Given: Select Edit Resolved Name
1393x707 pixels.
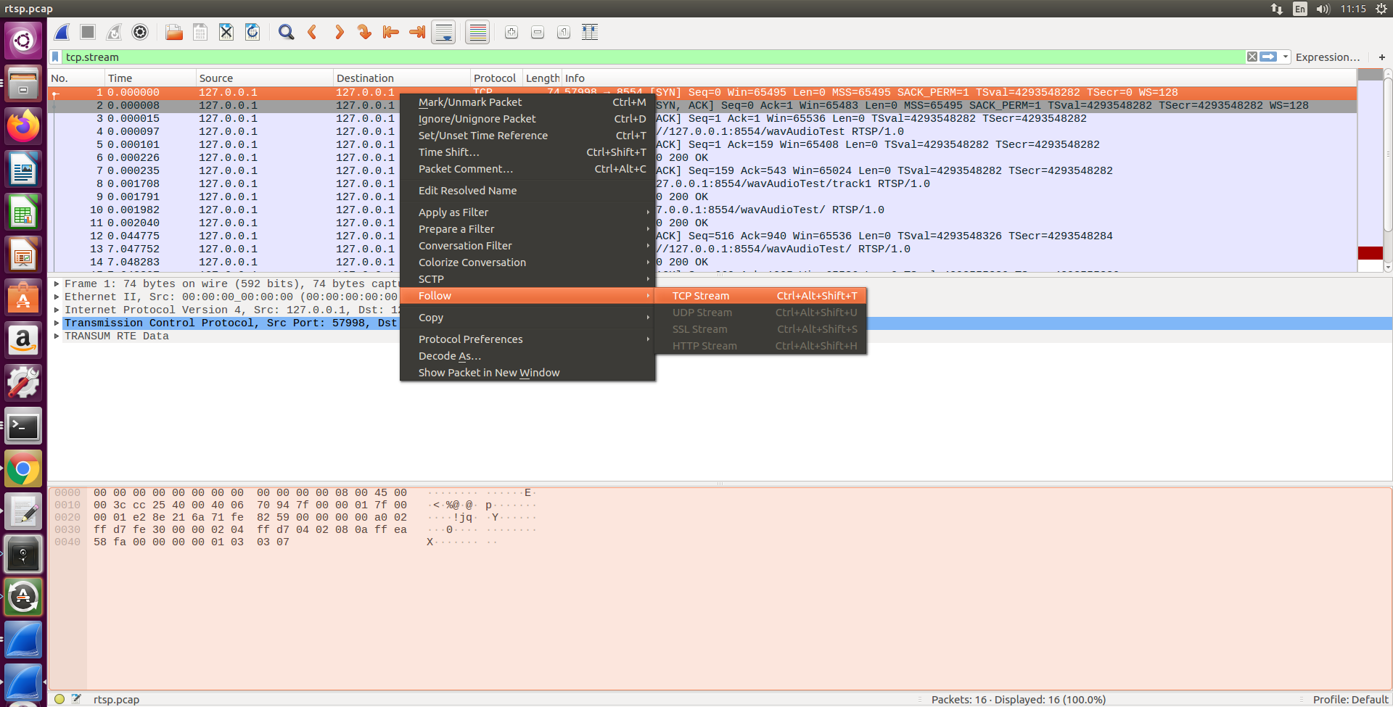Looking at the screenshot, I should (527, 191).
